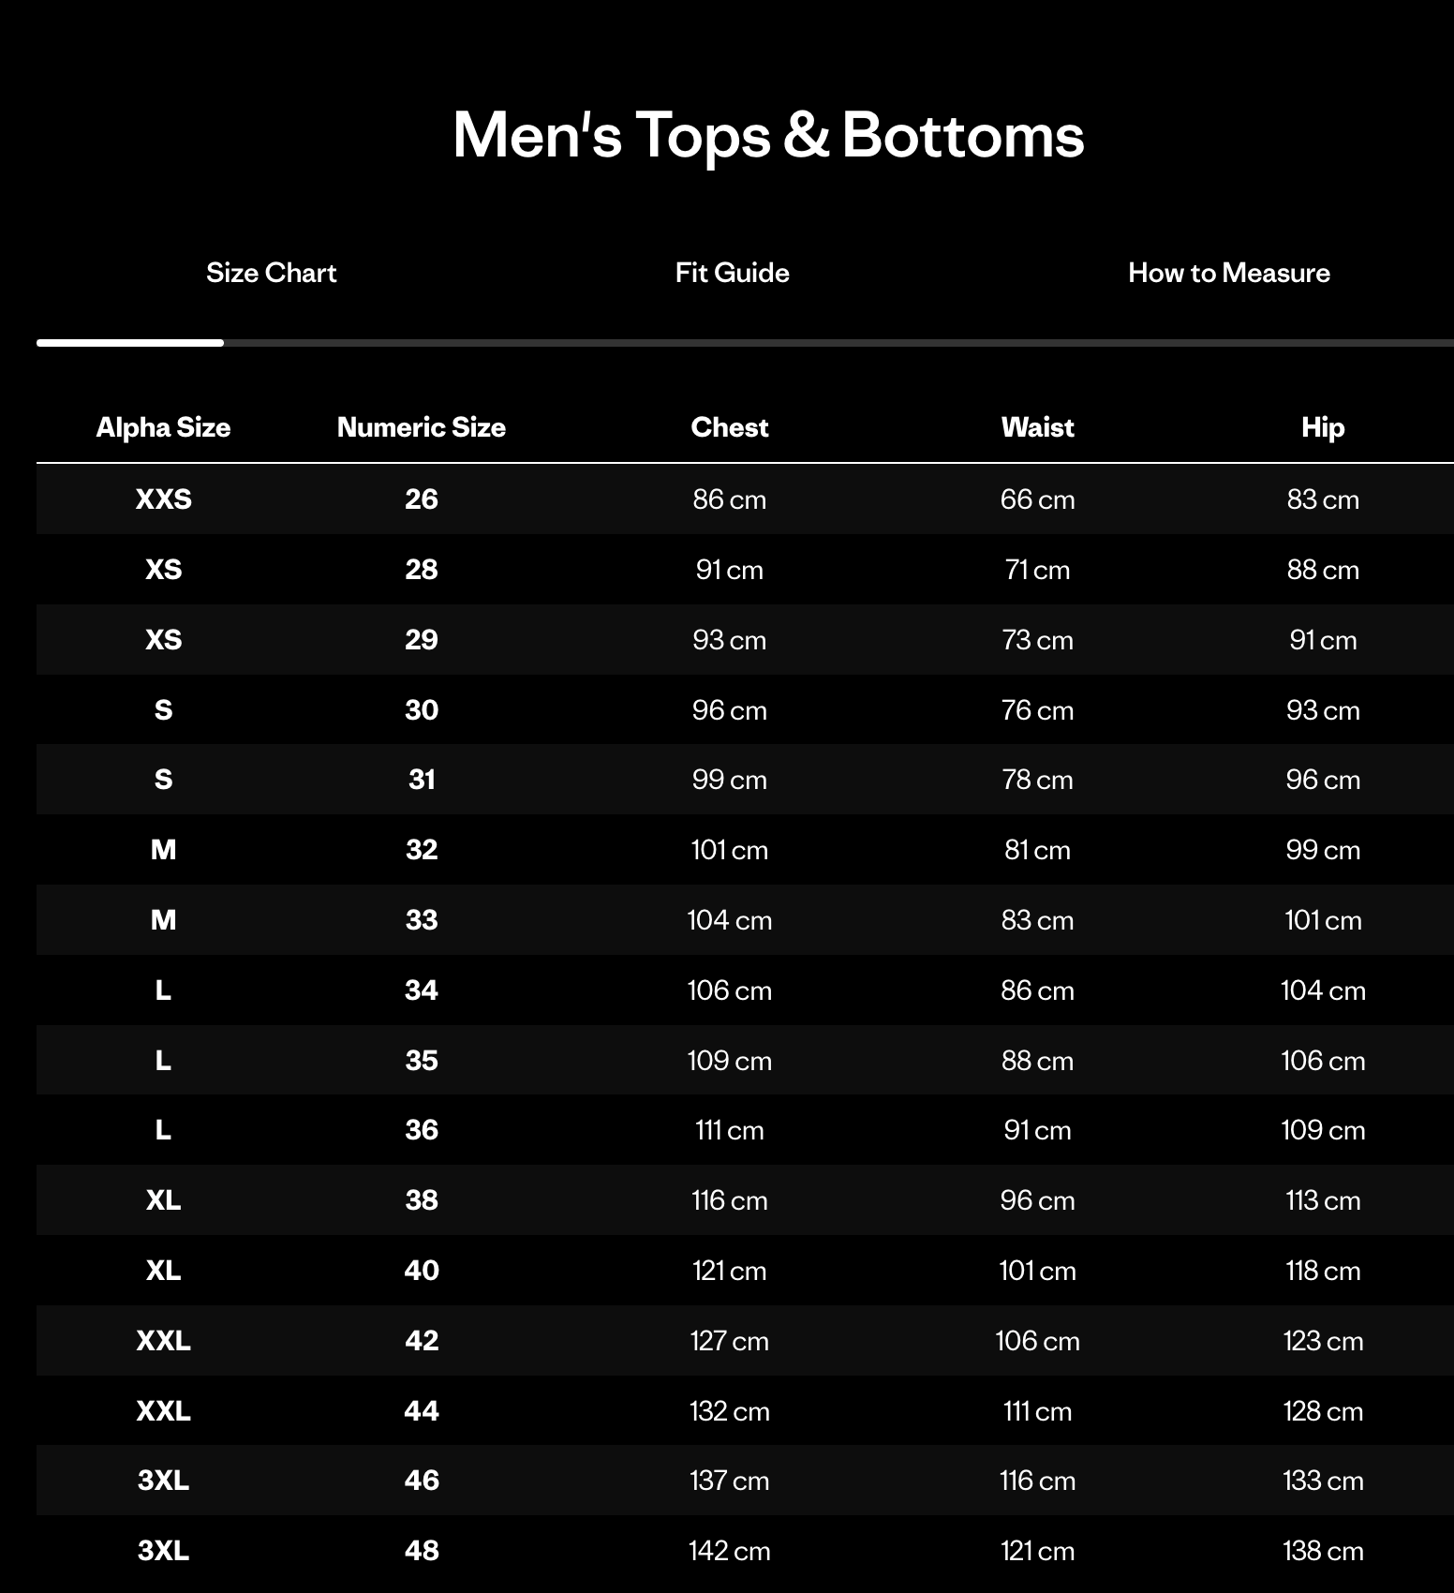Click the Chest column header
Image resolution: width=1454 pixels, height=1593 pixels.
tap(729, 427)
